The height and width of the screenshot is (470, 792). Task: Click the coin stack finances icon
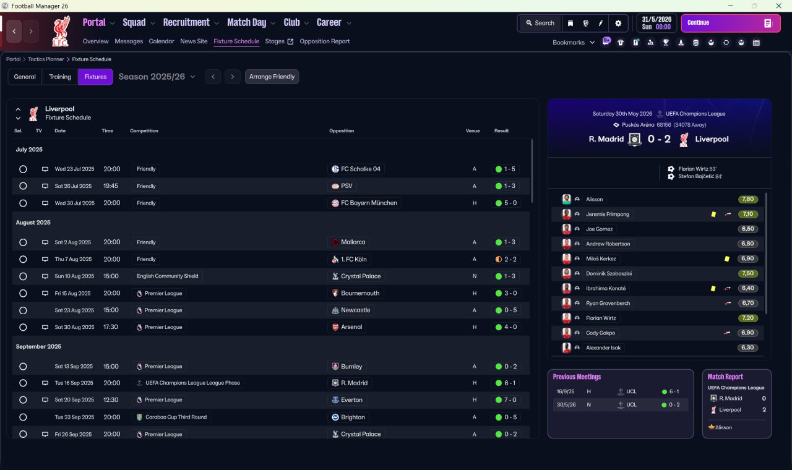tap(695, 43)
